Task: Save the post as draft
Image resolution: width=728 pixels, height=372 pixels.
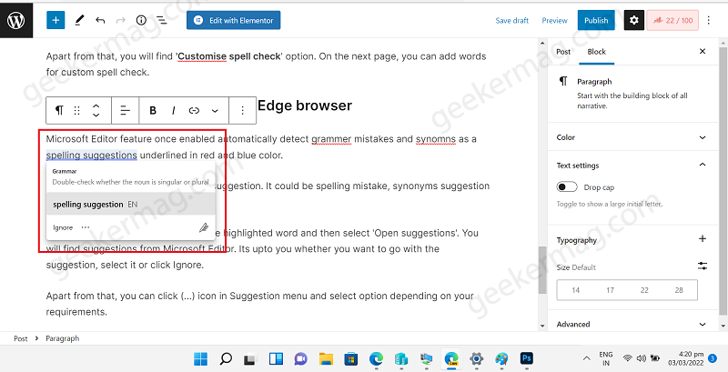Action: (512, 20)
